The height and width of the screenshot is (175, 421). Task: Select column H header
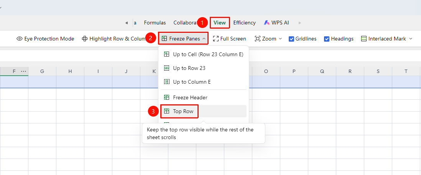pyautogui.click(x=70, y=71)
